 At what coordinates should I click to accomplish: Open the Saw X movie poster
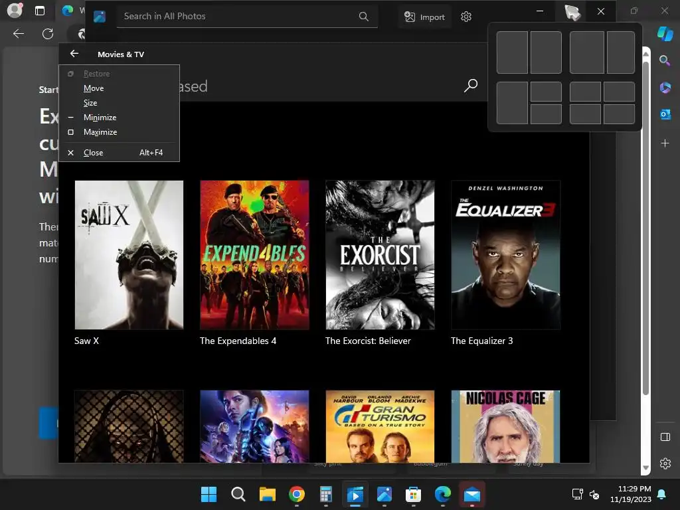coord(129,255)
